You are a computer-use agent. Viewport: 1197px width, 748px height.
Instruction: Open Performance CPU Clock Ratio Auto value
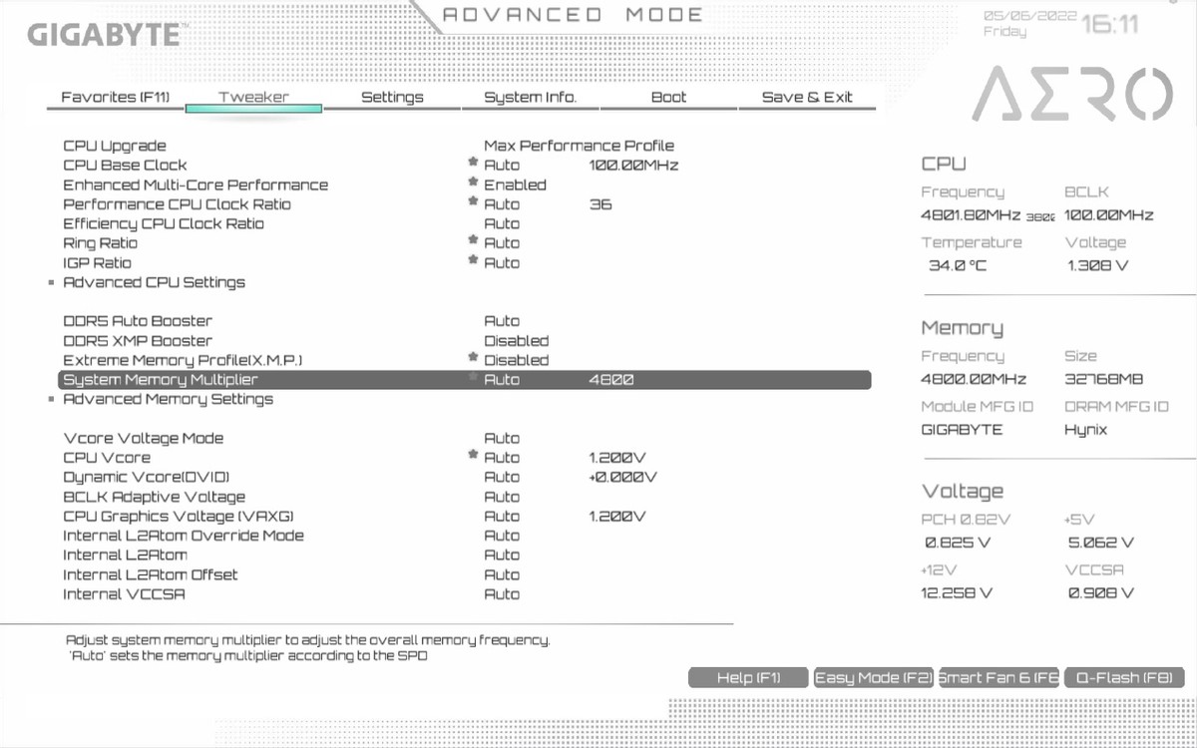coord(502,204)
